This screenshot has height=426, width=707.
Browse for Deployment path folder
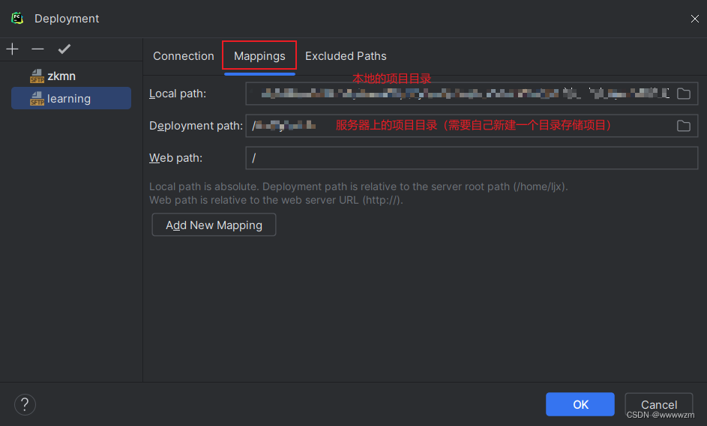pos(684,126)
